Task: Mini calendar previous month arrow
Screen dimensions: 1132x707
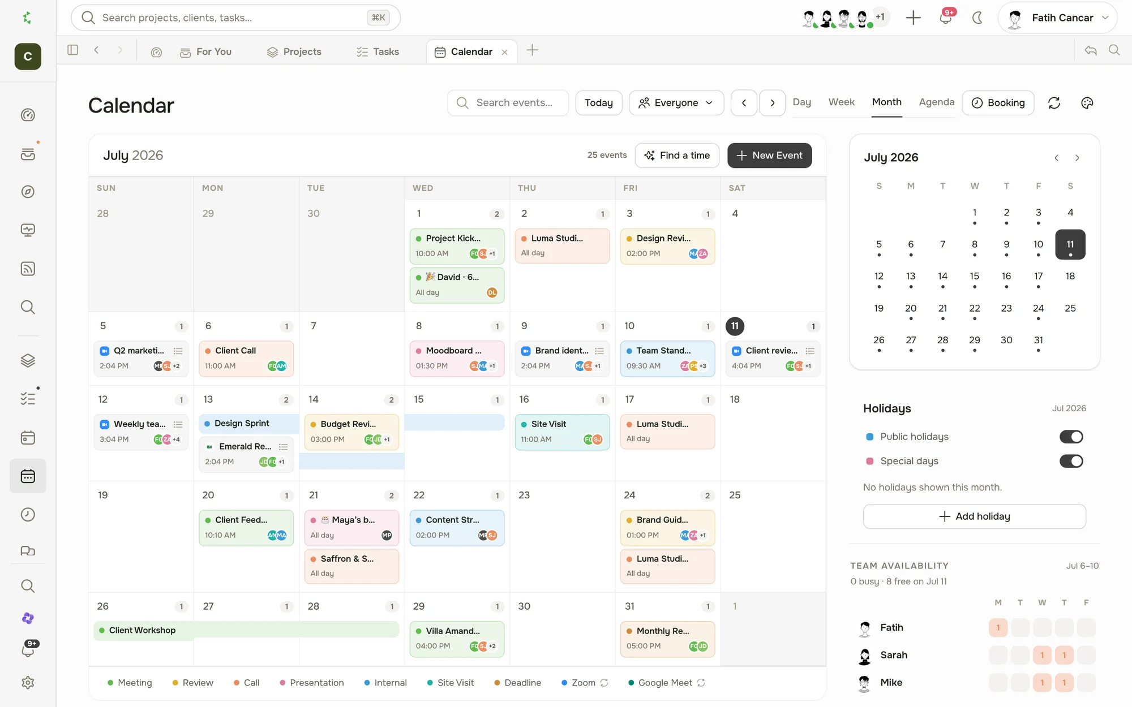Action: 1056,158
